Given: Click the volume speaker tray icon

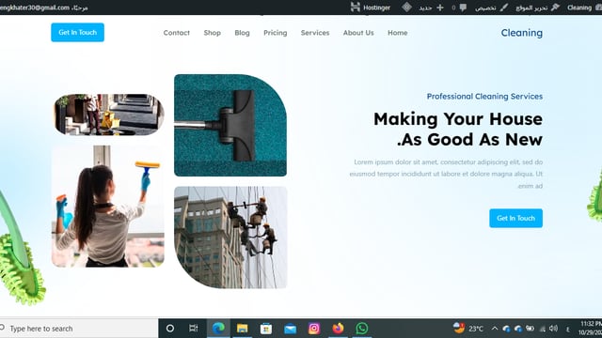Looking at the screenshot, I should point(553,329).
